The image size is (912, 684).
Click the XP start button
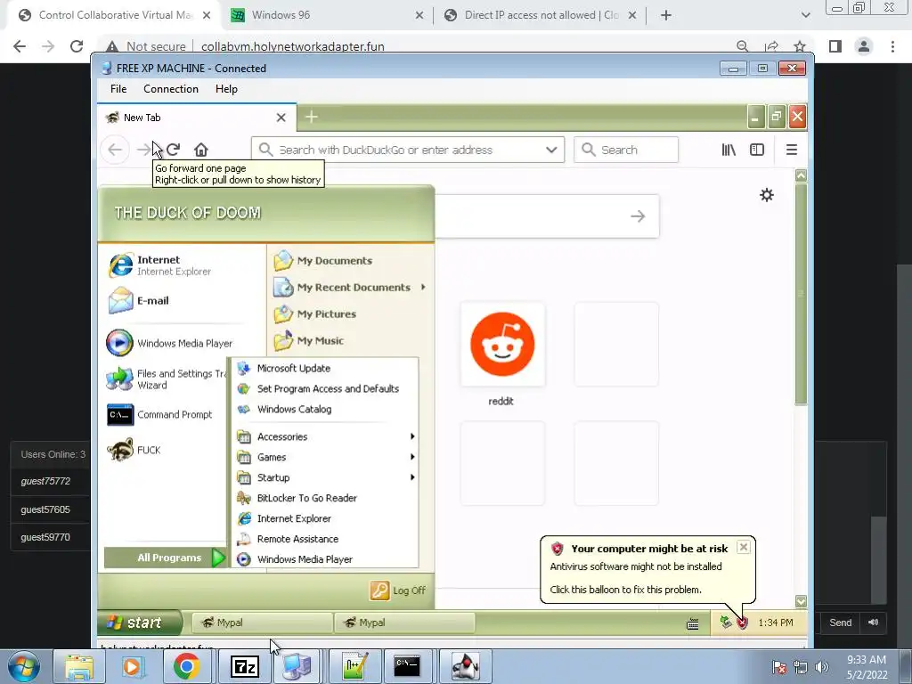[x=138, y=623]
